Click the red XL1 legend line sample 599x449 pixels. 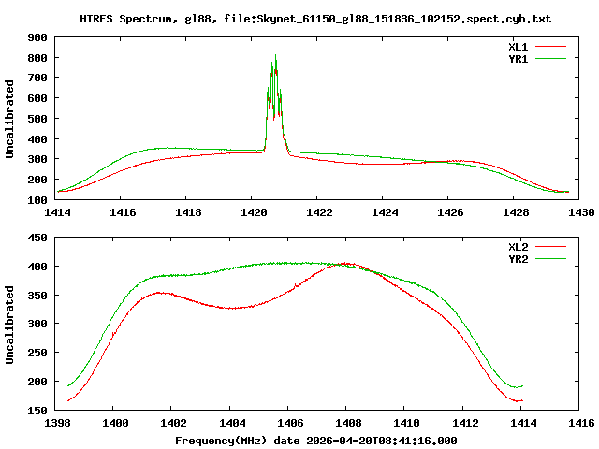[550, 47]
